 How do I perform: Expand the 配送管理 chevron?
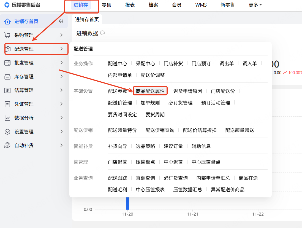point(61,49)
